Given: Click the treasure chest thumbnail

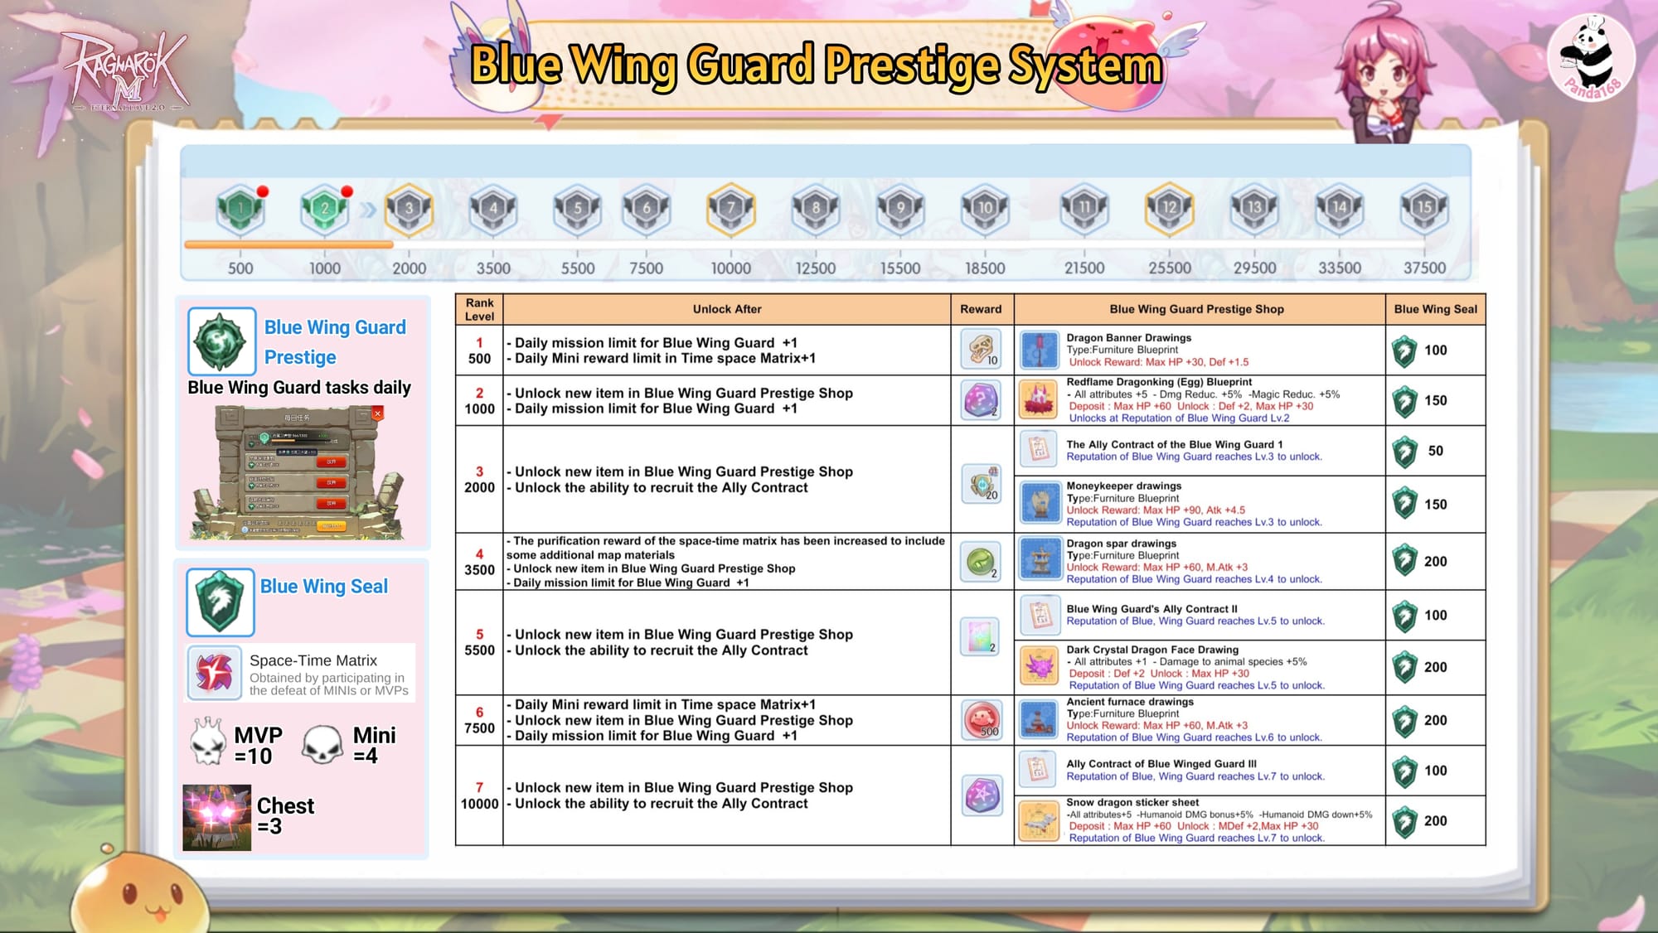Looking at the screenshot, I should (x=216, y=817).
